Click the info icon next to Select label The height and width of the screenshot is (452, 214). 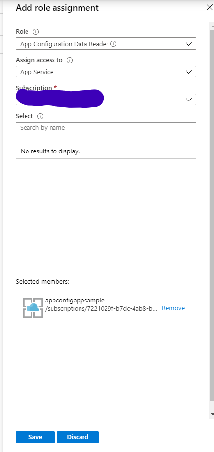pos(40,116)
